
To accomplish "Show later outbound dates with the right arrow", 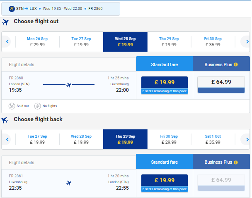I will click(x=247, y=41).
